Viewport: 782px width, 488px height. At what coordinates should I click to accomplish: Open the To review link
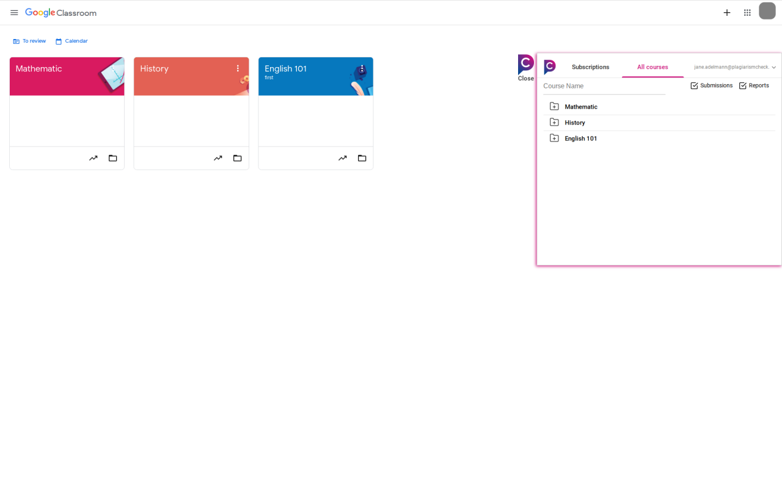(29, 40)
